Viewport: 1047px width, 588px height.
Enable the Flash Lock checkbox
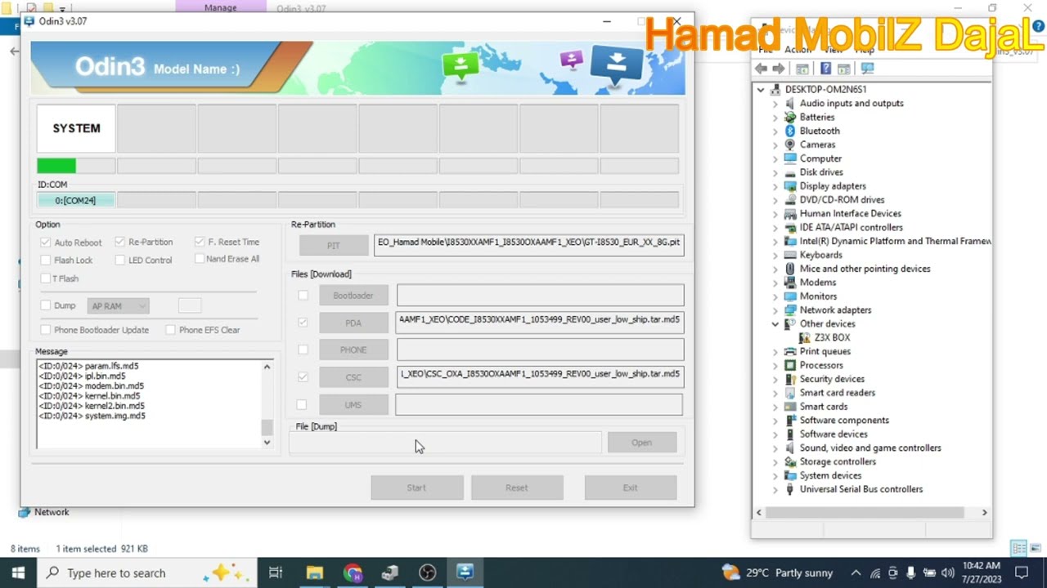coord(46,260)
